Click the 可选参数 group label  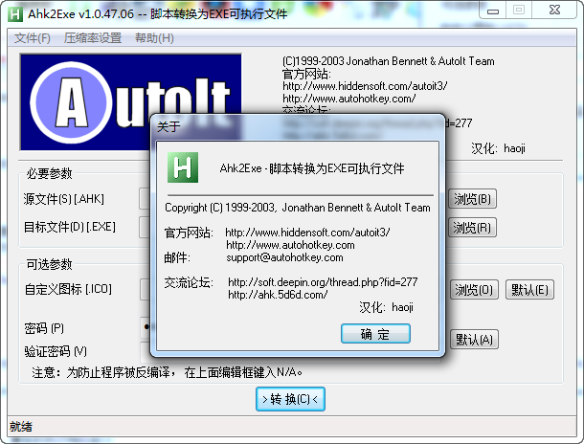tap(49, 264)
